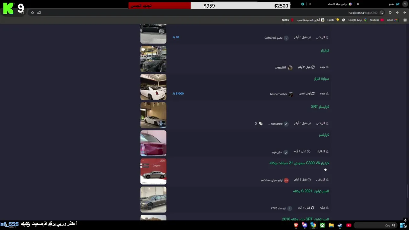The width and height of the screenshot is (409, 230).
Task: Open Chrome from the taskbar
Action: click(x=313, y=225)
